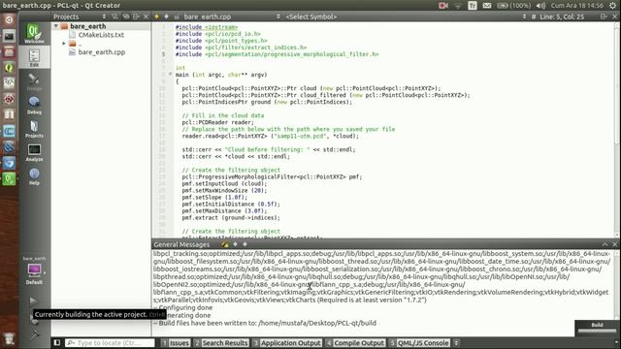
Task: Open the Tr keyboard layout indicator
Action: 473,6
